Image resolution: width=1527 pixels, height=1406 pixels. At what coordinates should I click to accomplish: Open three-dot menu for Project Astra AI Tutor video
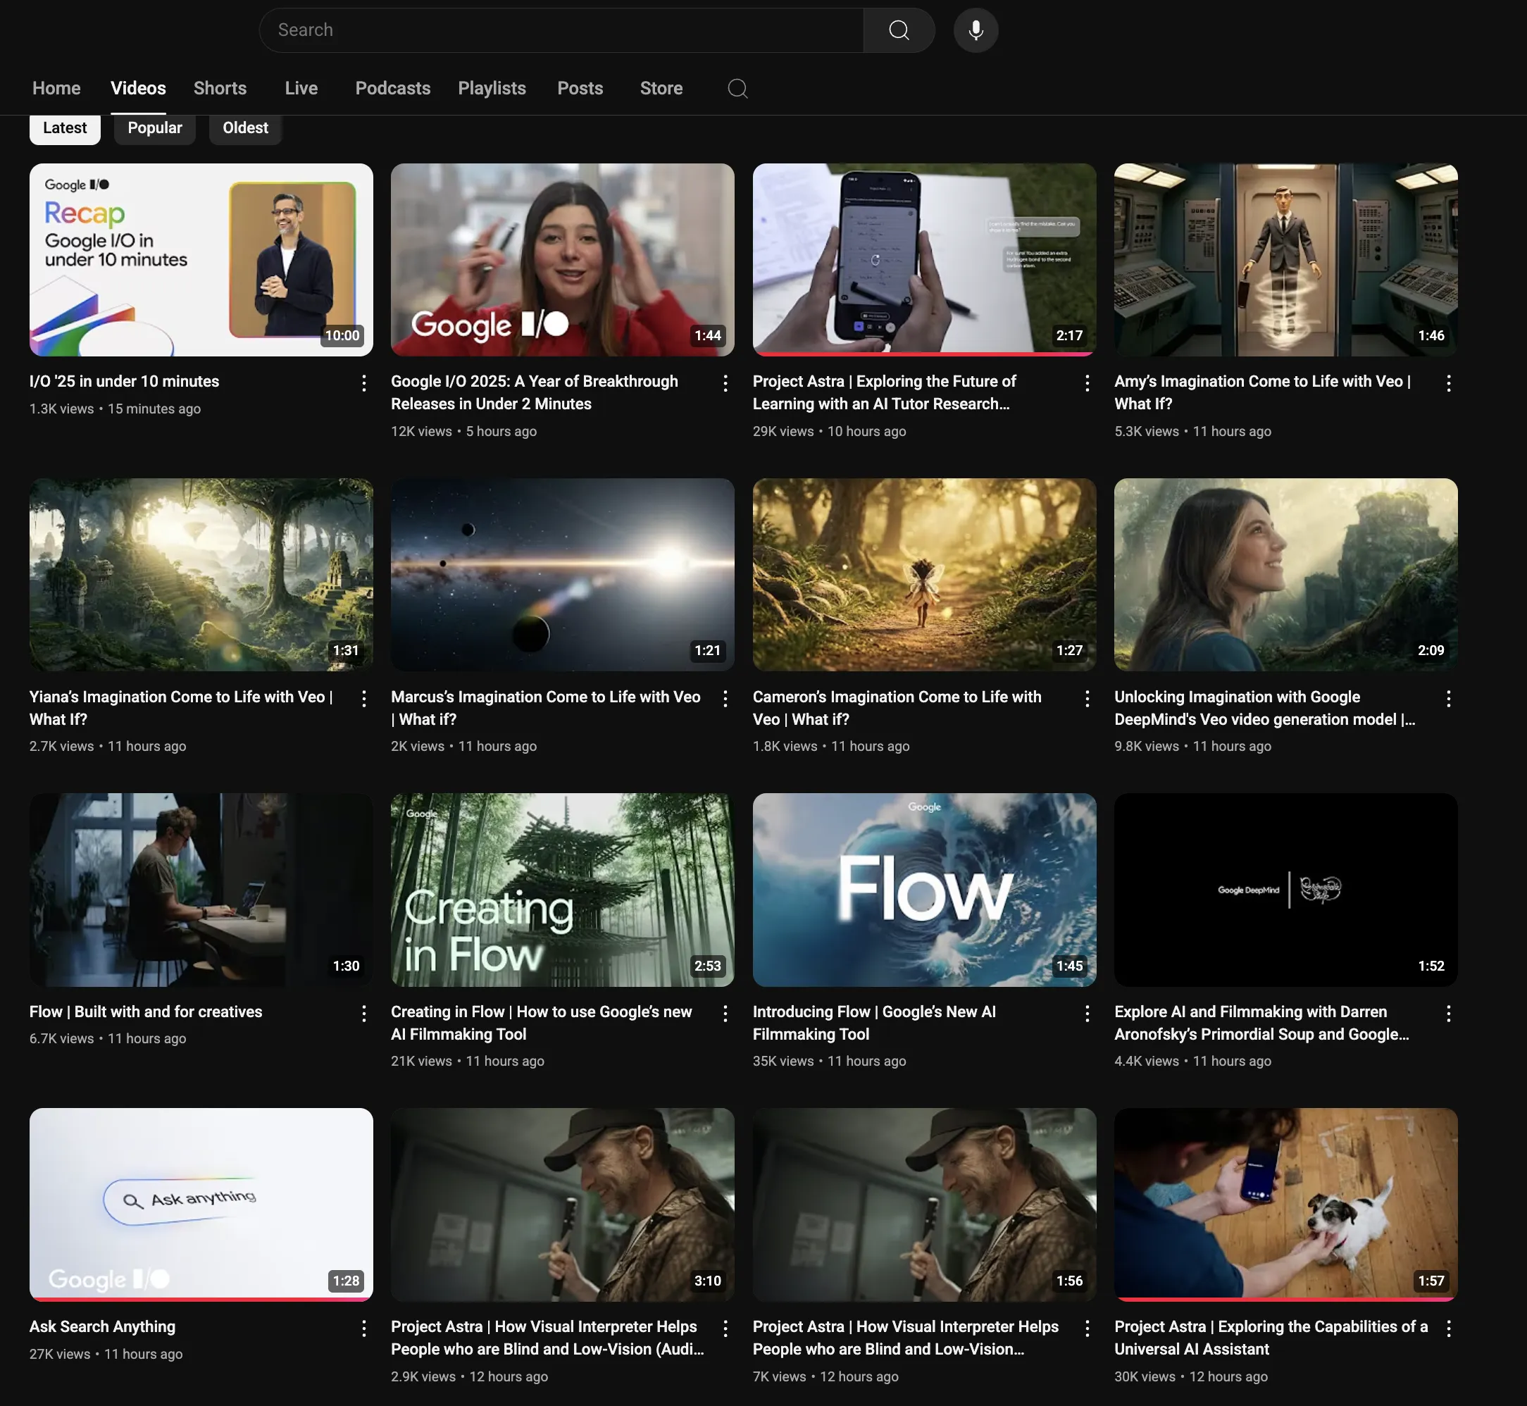click(1087, 382)
